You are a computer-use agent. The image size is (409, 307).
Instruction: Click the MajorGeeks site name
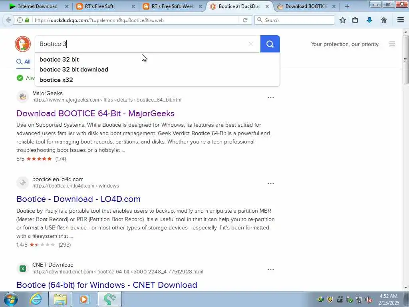point(48,93)
